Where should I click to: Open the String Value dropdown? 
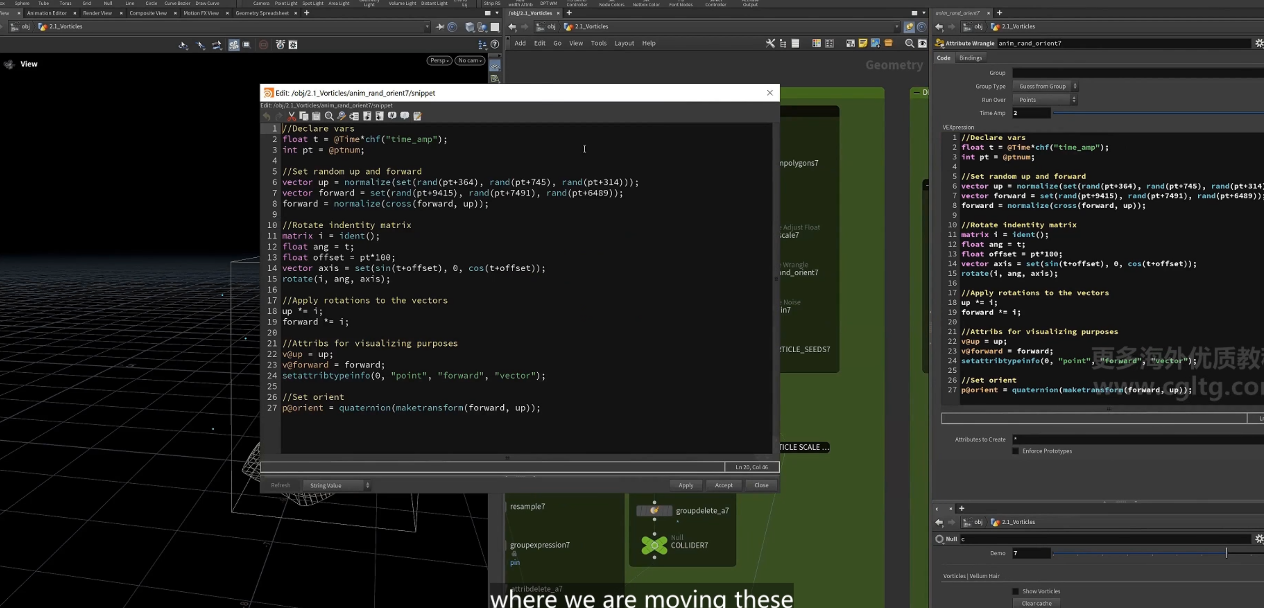point(337,485)
